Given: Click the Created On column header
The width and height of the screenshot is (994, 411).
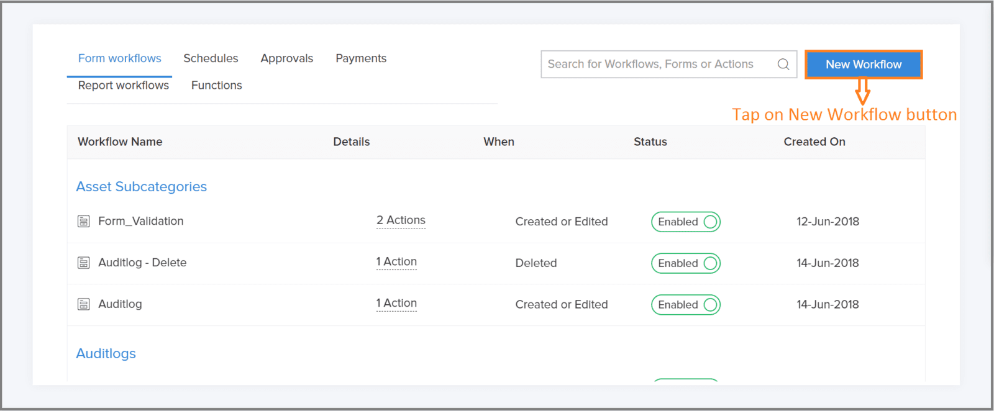Looking at the screenshot, I should coord(814,142).
